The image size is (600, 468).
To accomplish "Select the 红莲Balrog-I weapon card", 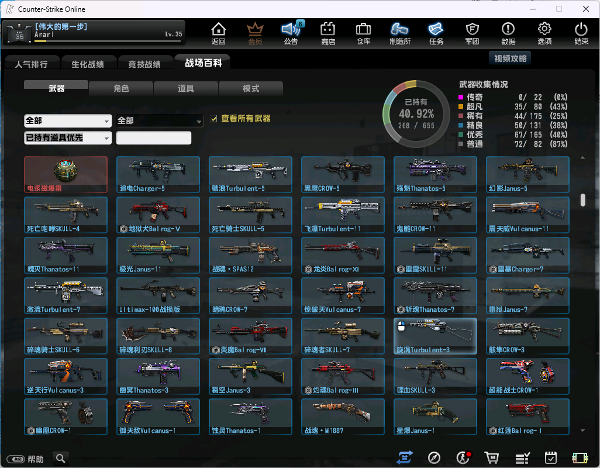I will point(527,417).
